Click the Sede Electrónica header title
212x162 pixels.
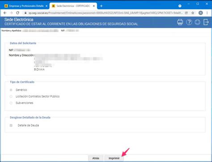[19, 20]
